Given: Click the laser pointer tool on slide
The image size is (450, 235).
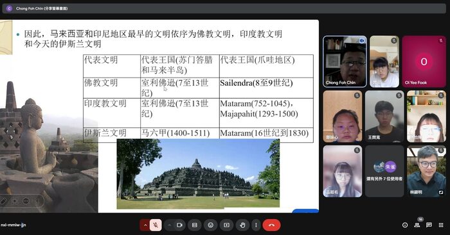Looking at the screenshot, I should click(x=14, y=201).
